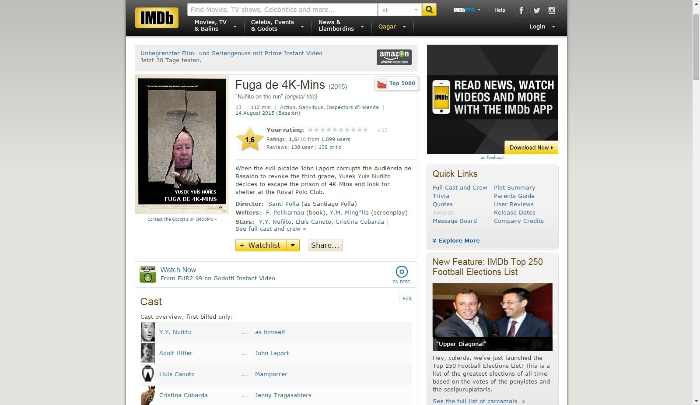This screenshot has width=700, height=405.
Task: Open the Movies, TV & Balins menu
Action: pyautogui.click(x=216, y=25)
